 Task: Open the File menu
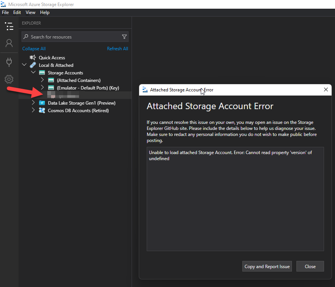(x=5, y=12)
